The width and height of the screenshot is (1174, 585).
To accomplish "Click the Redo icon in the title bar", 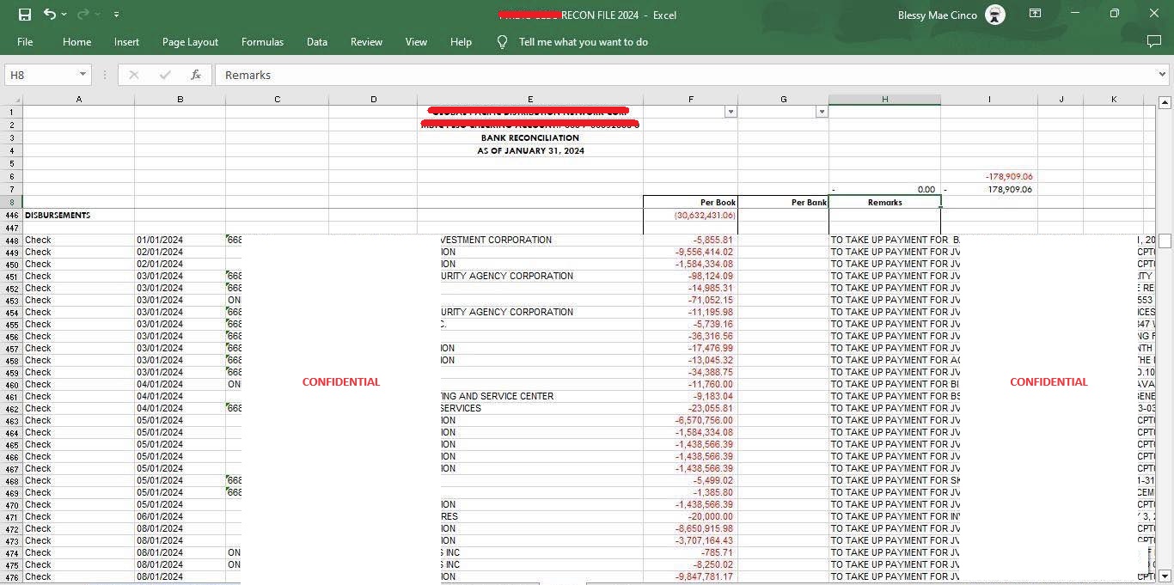I will pyautogui.click(x=83, y=15).
